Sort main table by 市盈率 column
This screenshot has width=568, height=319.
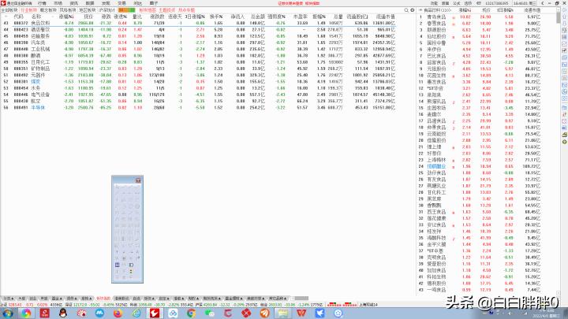point(301,17)
